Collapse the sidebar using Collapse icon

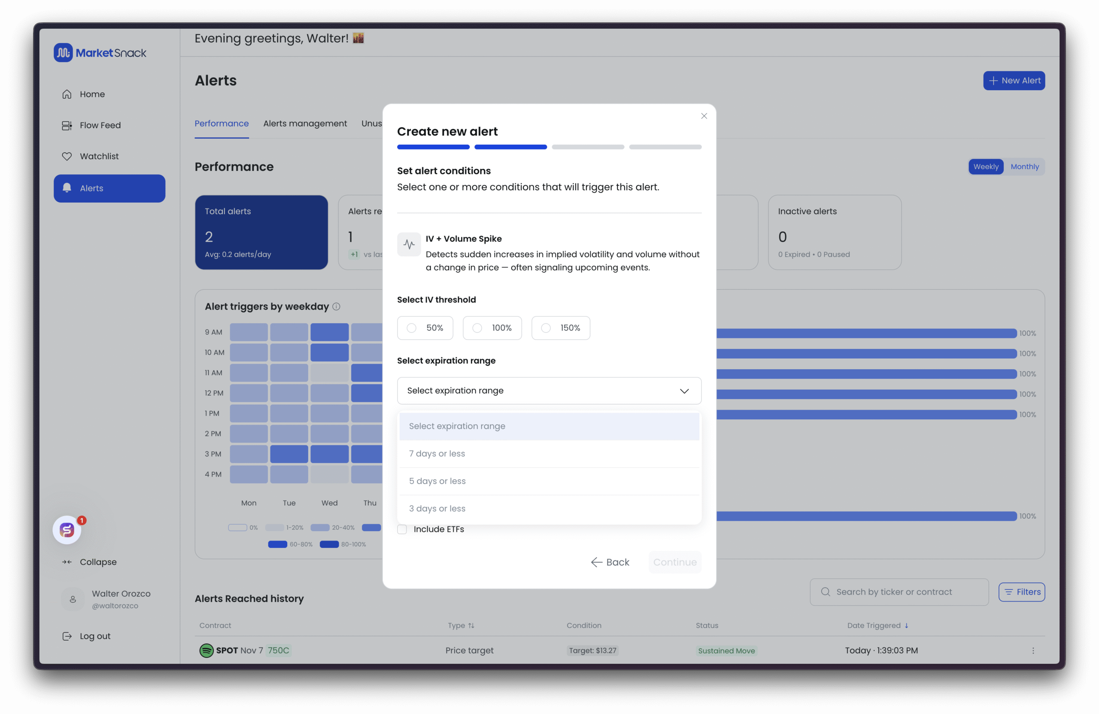(67, 562)
